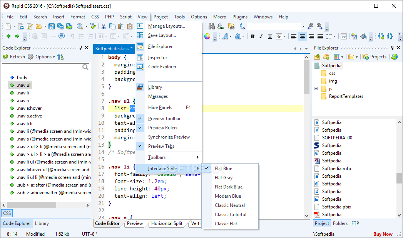Screen dimensions: 403x238
Task: Switch to the Folders tab
Action: point(340,223)
